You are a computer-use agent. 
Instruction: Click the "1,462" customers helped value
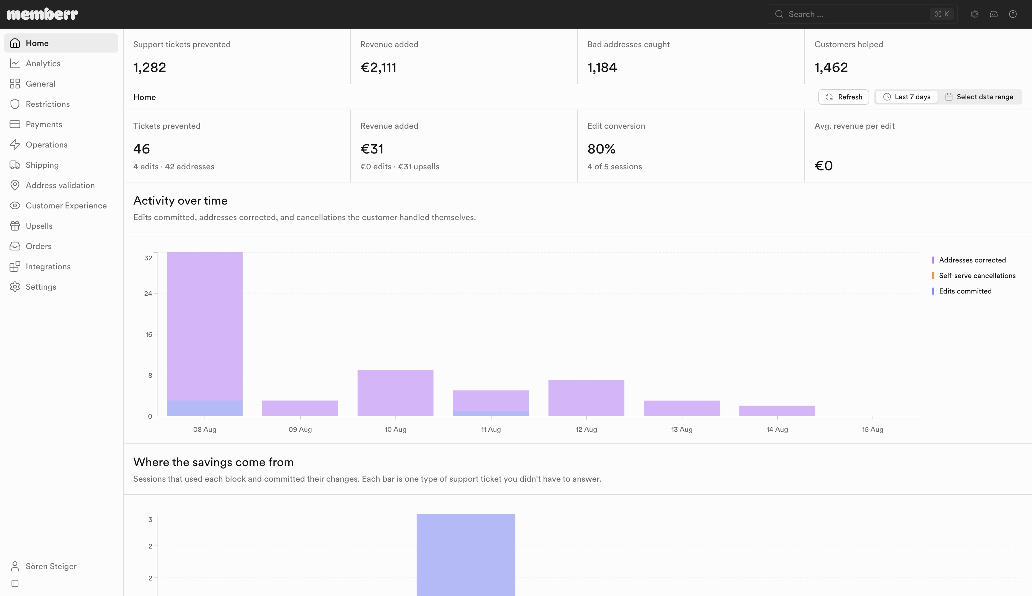click(831, 67)
